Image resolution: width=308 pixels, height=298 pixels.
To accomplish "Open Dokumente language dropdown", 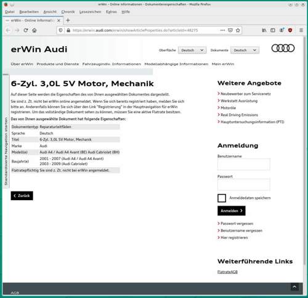I will coord(245,50).
